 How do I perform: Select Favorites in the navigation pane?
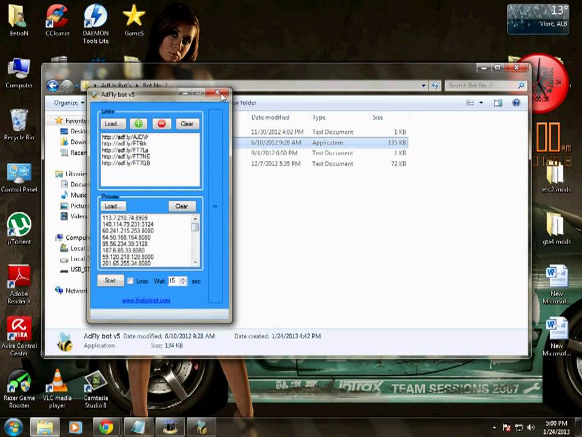tap(72, 121)
